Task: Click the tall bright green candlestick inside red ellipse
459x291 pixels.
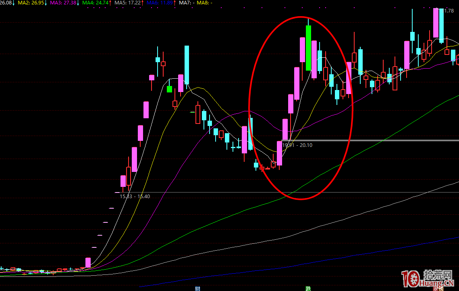Action: [x=308, y=48]
